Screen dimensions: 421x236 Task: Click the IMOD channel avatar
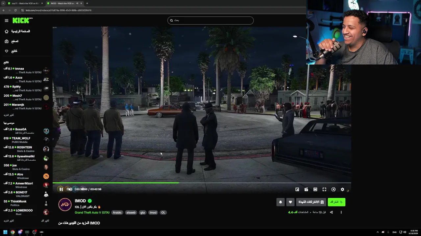pyautogui.click(x=65, y=205)
